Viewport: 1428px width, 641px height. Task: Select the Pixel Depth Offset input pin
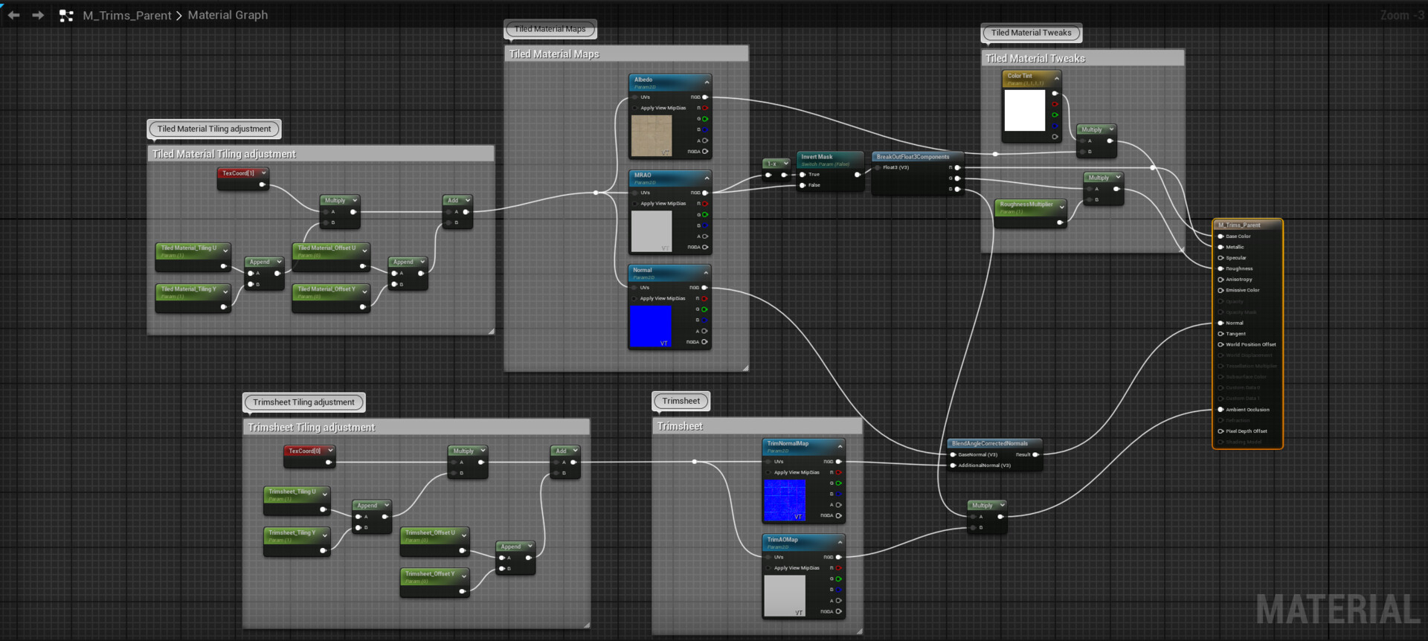[x=1220, y=431]
